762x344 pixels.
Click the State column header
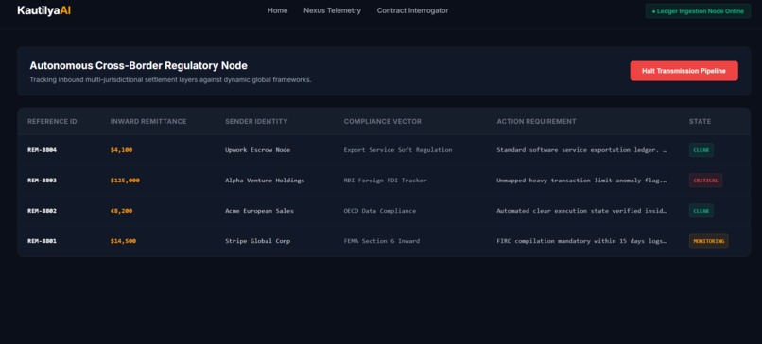(700, 122)
